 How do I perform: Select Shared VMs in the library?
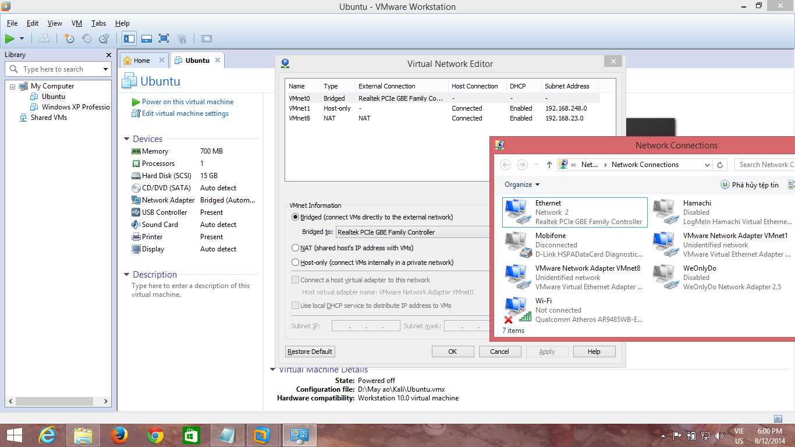tap(49, 118)
